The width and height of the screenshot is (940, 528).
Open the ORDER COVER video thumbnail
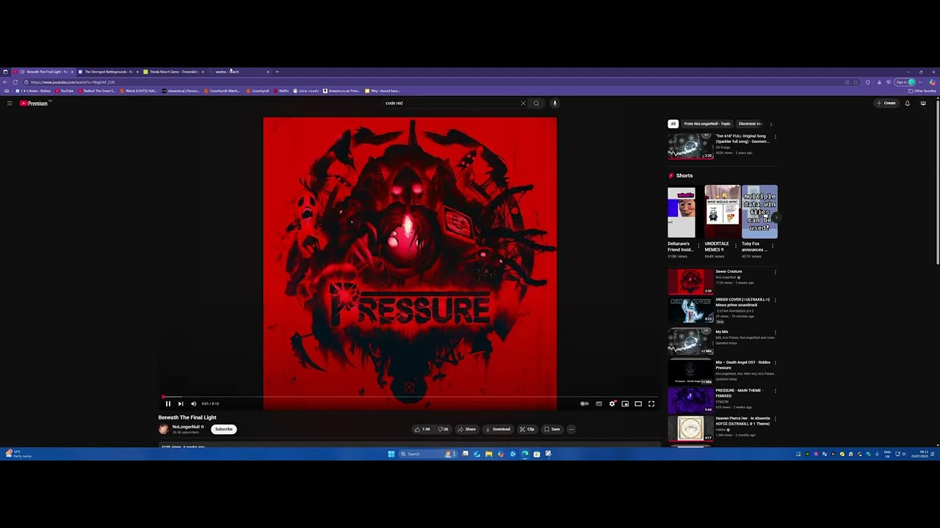690,310
